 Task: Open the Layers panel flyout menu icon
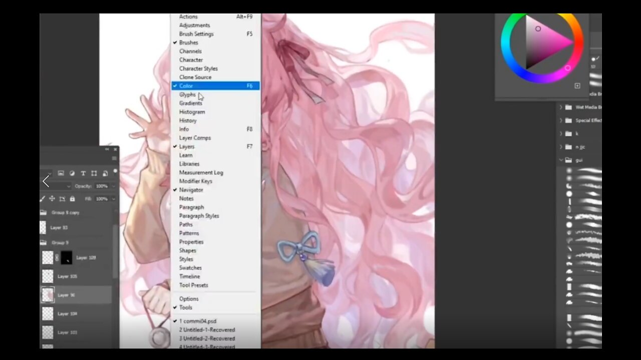(x=114, y=158)
